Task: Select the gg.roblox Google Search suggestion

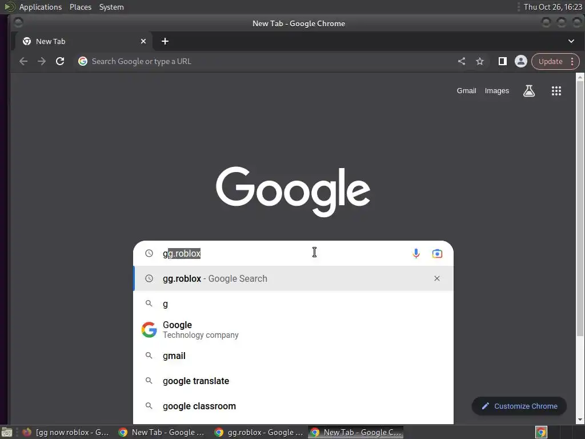Action: [293, 278]
